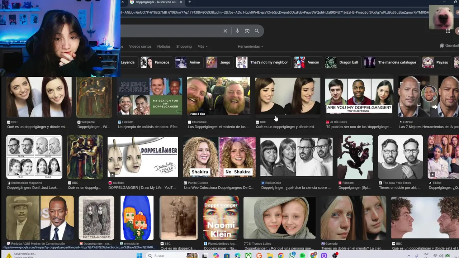Open the Draw My Life Doppelgänger thumbnail
Viewport: 459px width, 258px height.
tap(143, 157)
